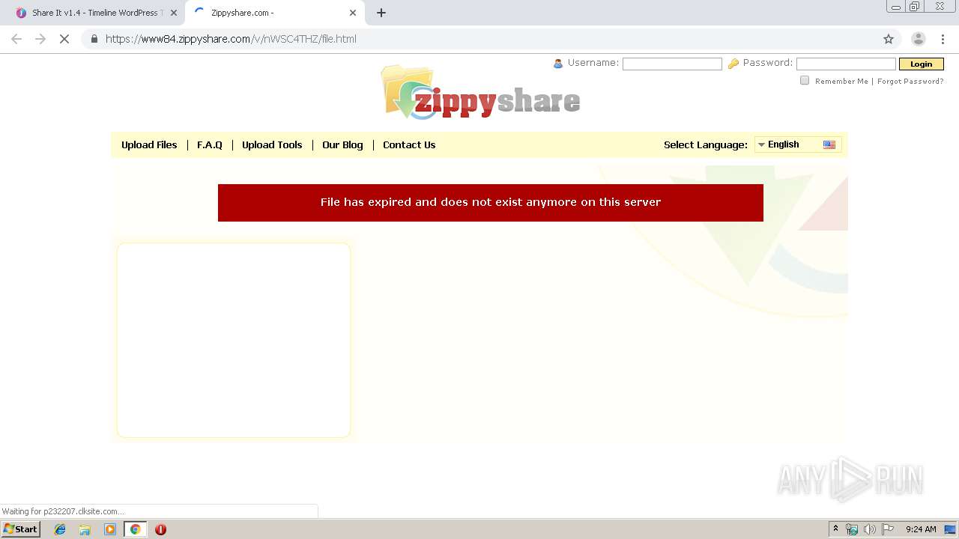This screenshot has width=959, height=539.
Task: Focus the Password input field
Action: coord(846,64)
